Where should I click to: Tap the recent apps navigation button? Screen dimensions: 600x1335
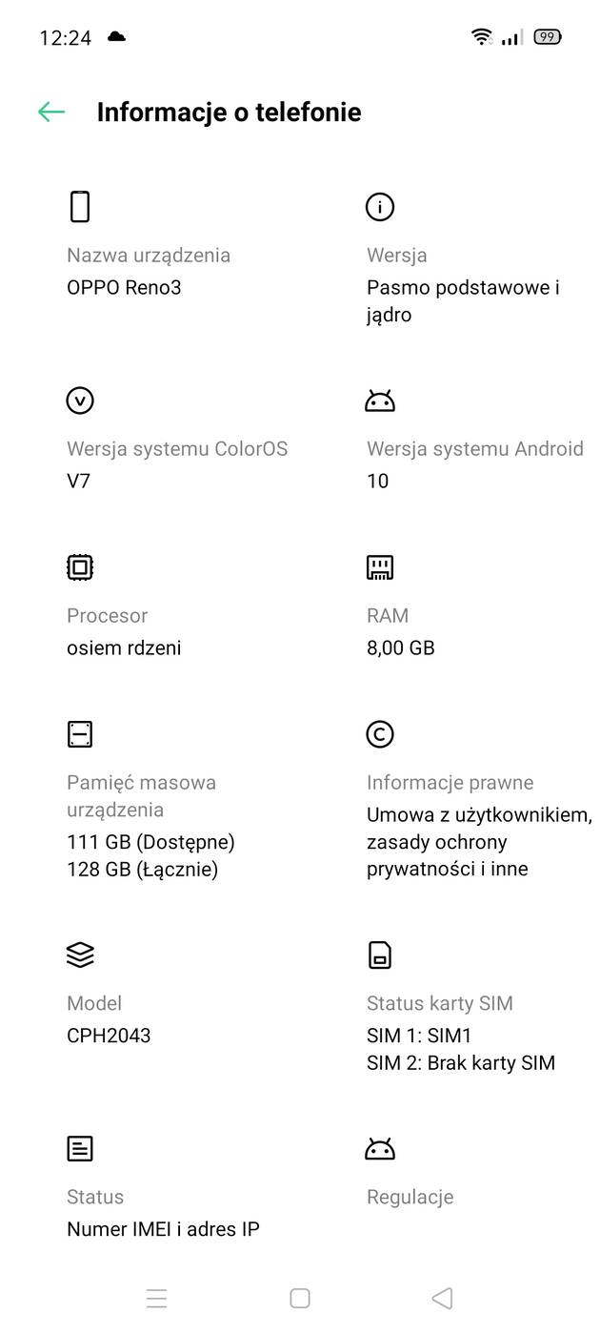[x=156, y=1298]
